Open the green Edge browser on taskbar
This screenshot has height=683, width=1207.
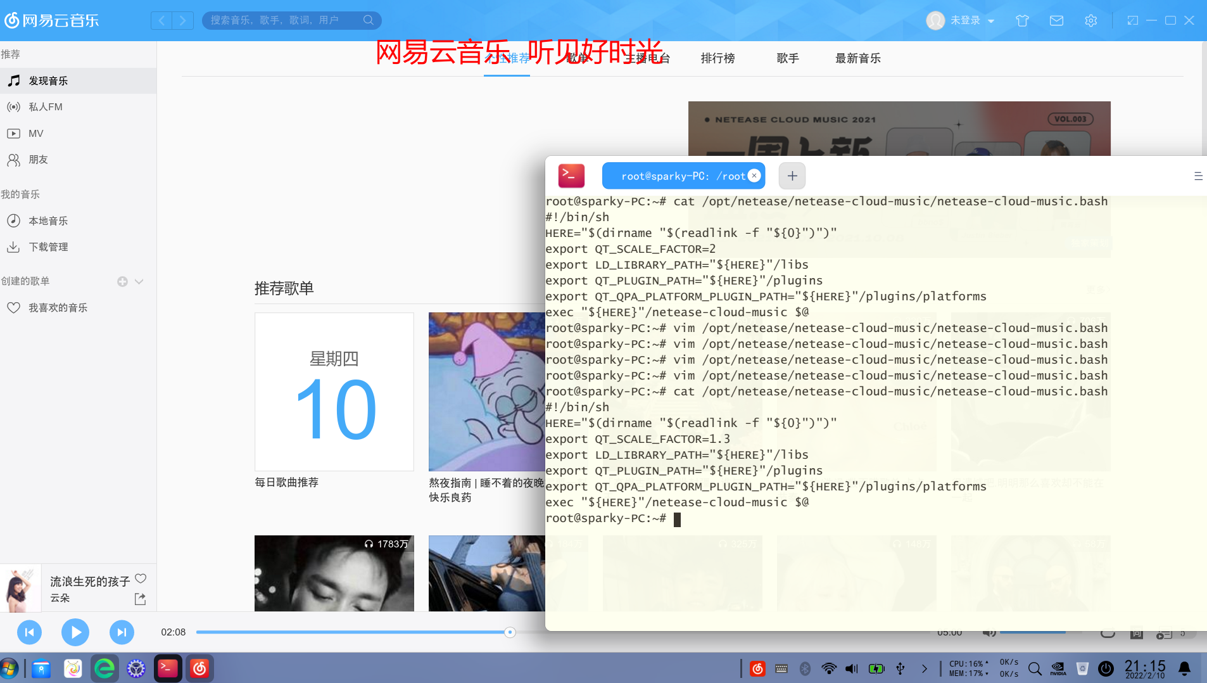(x=104, y=668)
